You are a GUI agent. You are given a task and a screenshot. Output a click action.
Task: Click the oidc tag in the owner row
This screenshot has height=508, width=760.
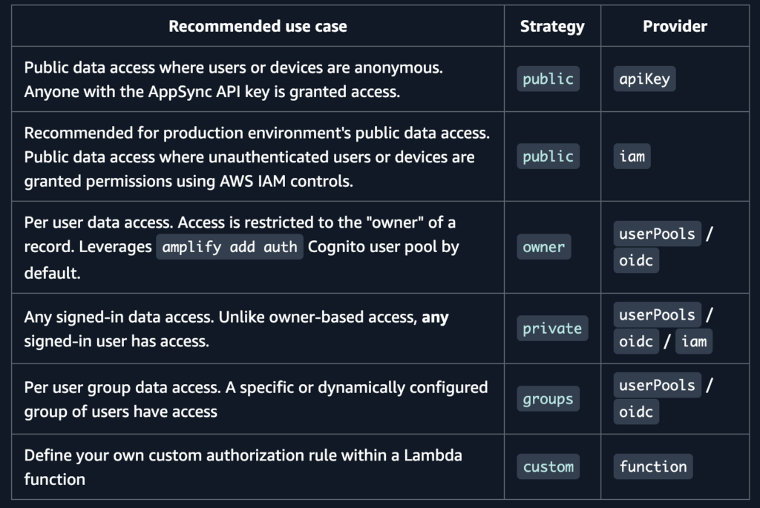(636, 260)
